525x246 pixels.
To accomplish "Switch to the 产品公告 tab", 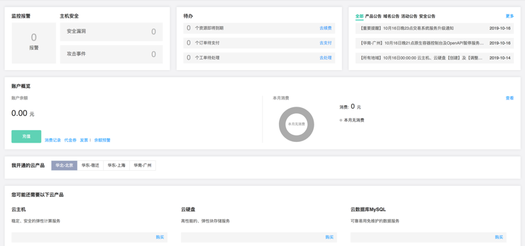I will pos(373,16).
